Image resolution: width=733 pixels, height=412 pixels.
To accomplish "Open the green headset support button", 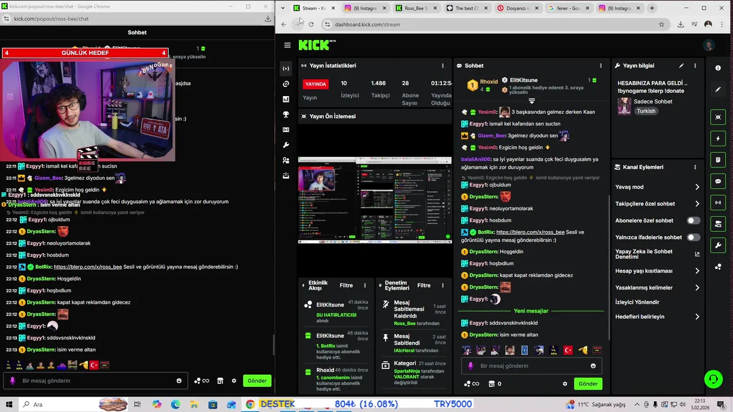I will [713, 379].
